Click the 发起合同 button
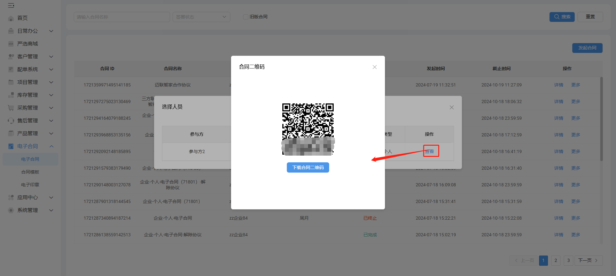This screenshot has height=276, width=616. tap(587, 48)
